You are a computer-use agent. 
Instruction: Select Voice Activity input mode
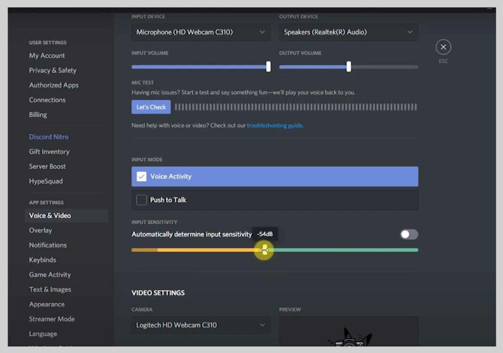click(x=275, y=177)
